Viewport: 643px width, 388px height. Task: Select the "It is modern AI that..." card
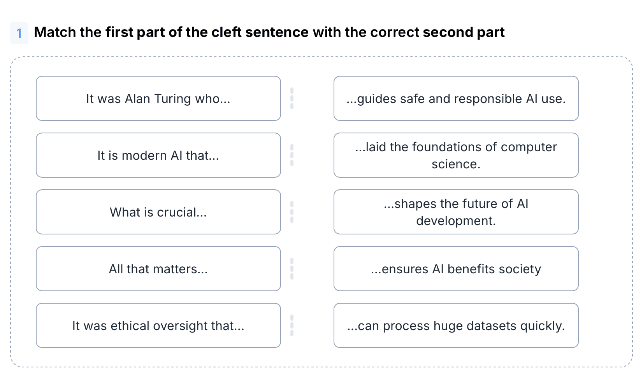[158, 155]
